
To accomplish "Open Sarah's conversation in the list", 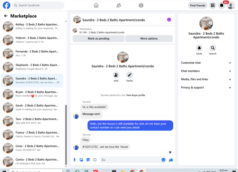I will point(32,107).
